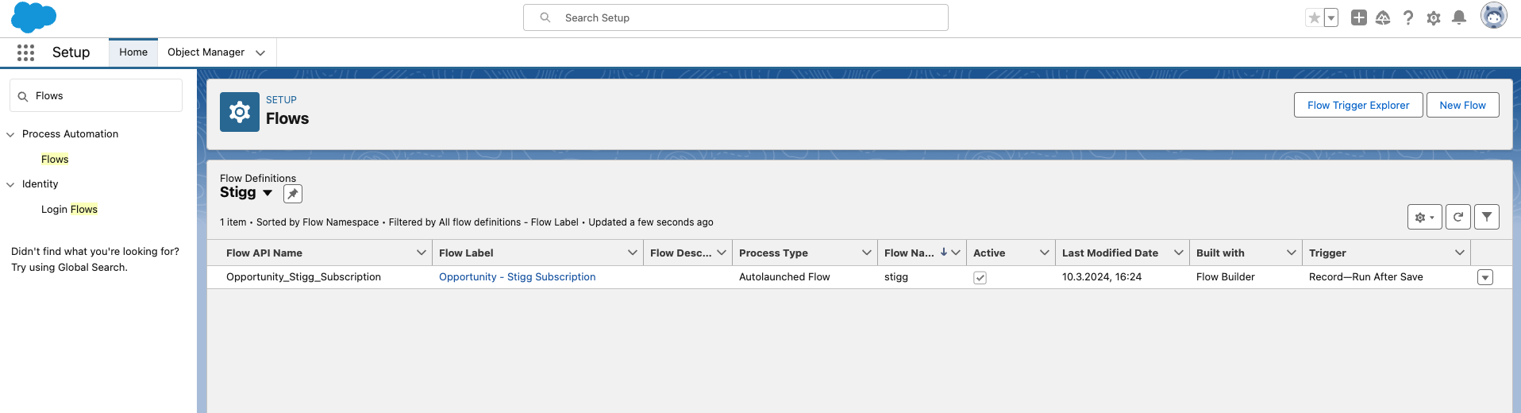Open the Notifications bell

pyautogui.click(x=1459, y=17)
